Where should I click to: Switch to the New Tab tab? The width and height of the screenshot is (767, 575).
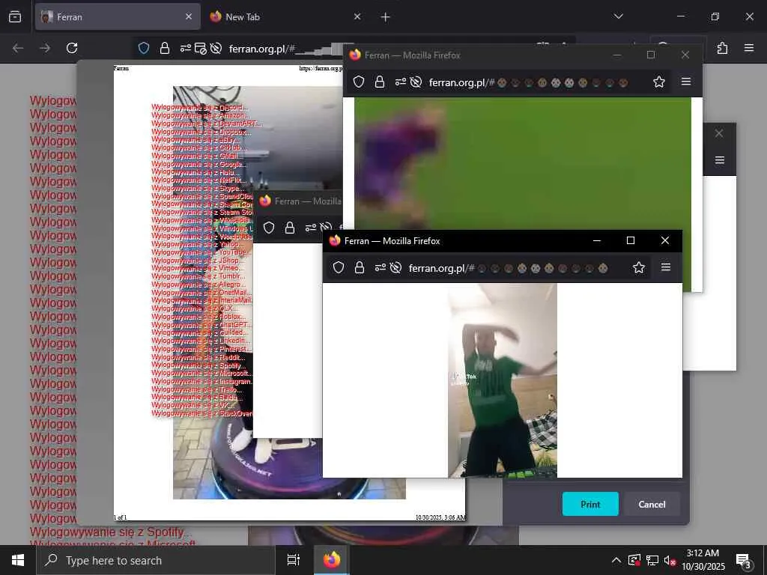[285, 16]
